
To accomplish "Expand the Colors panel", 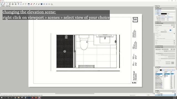I will [156, 7].
